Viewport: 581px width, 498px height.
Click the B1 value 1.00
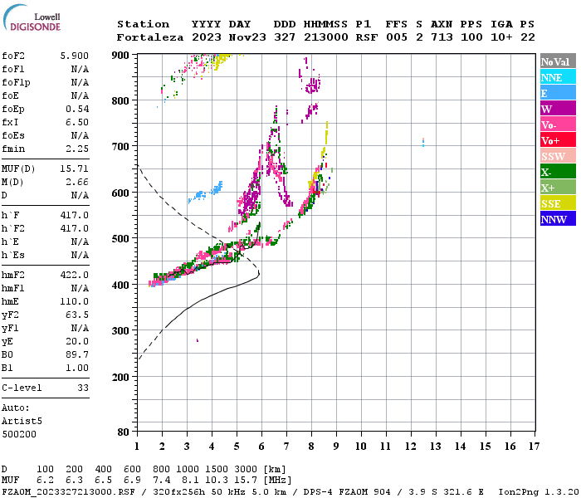point(77,368)
